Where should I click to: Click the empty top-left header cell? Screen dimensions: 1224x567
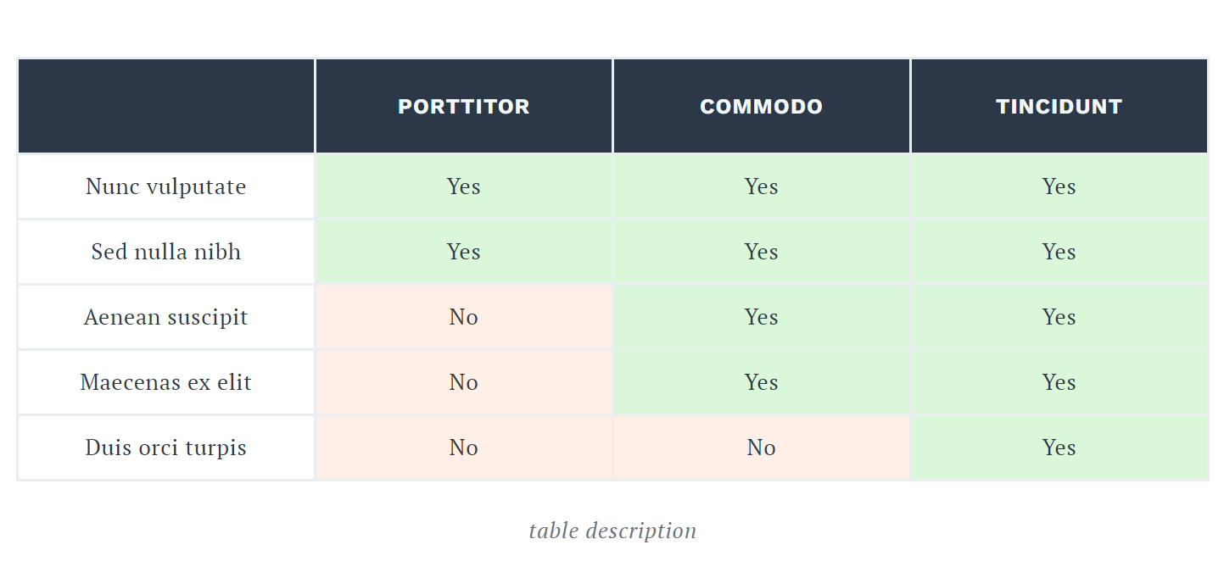pos(166,107)
